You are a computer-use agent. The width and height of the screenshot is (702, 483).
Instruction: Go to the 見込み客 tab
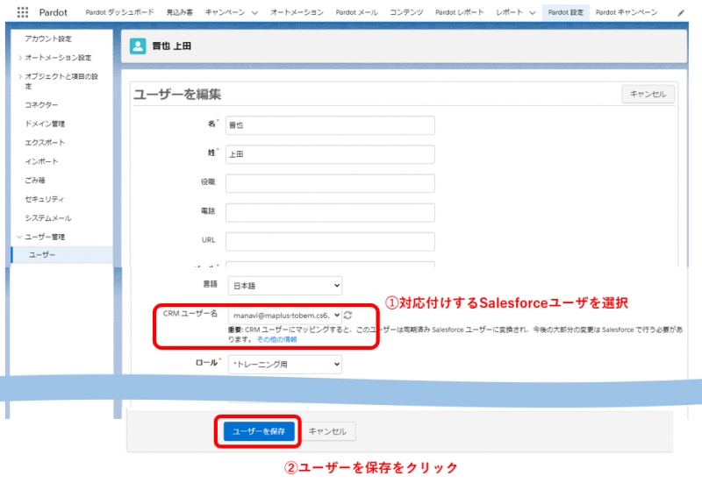(x=180, y=12)
